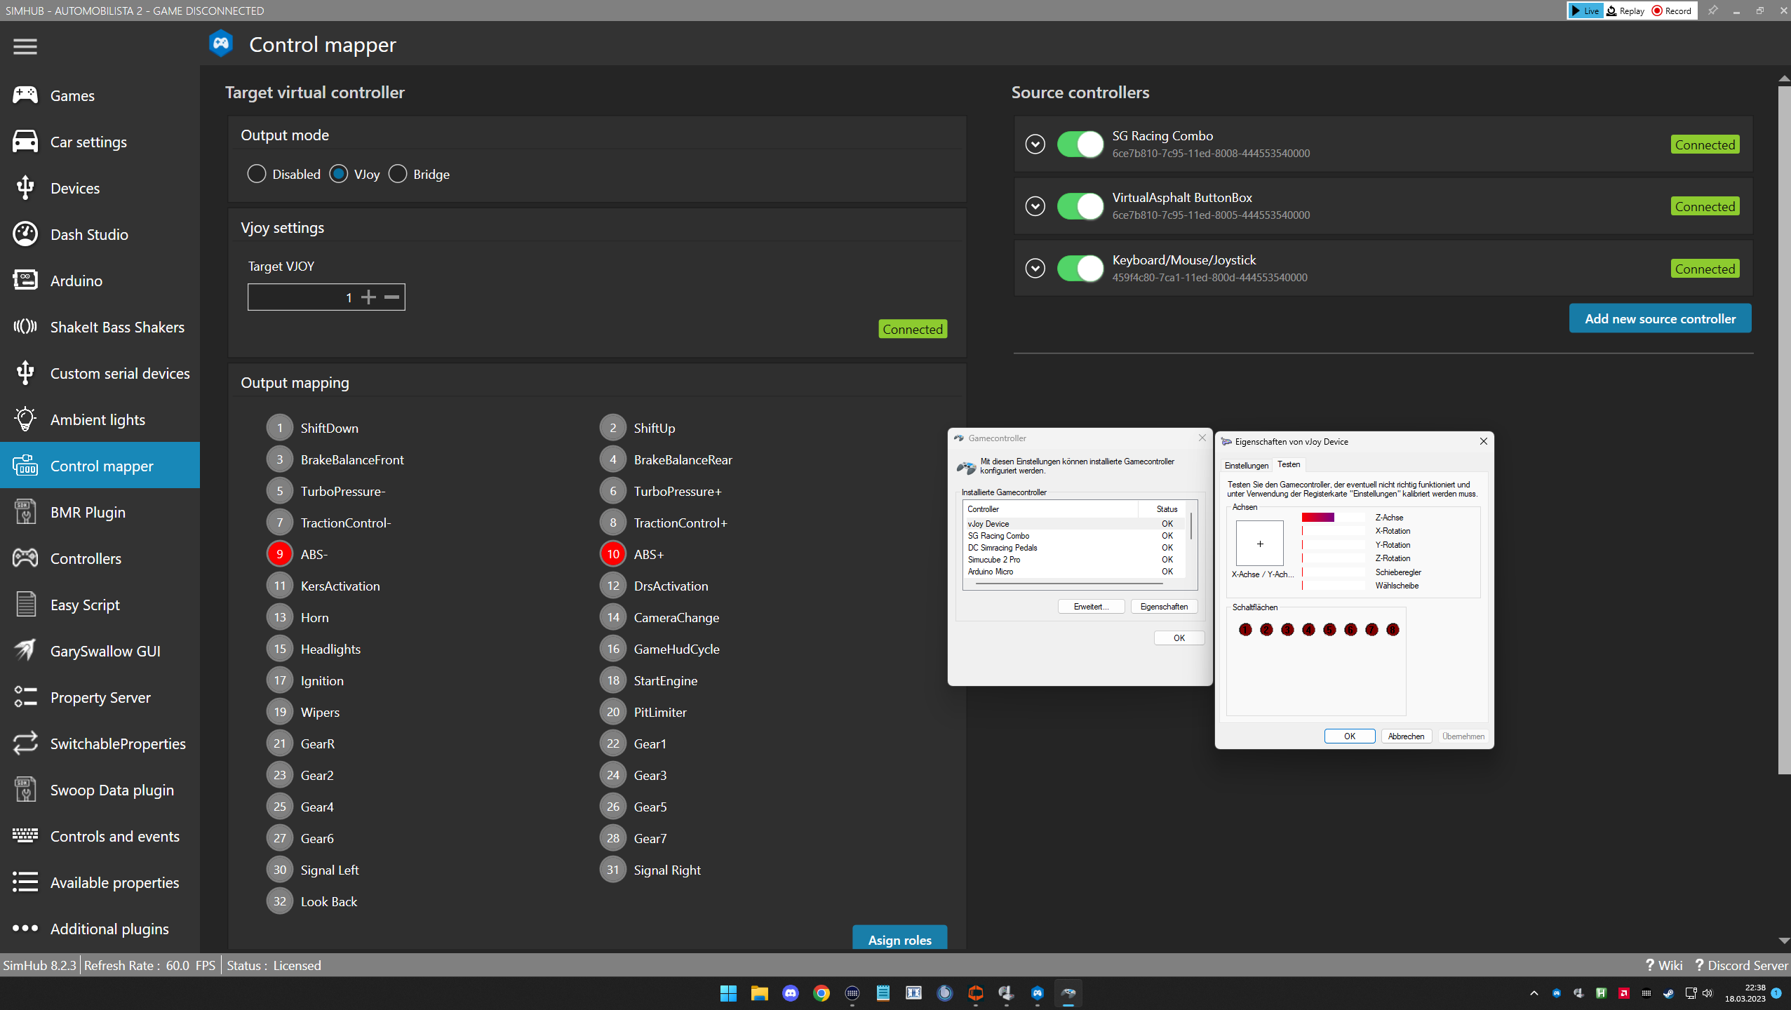1791x1010 pixels.
Task: Expand the SG Racing Combo entry
Action: [x=1035, y=144]
